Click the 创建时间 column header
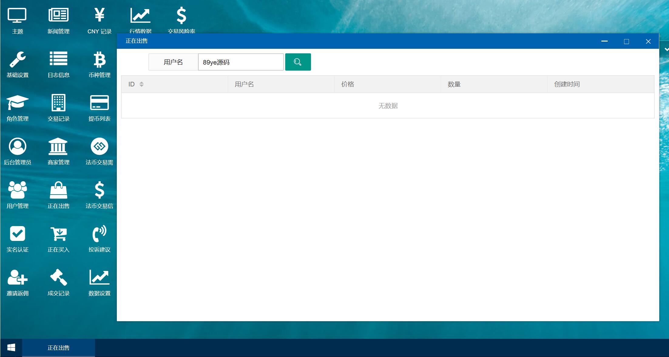Viewport: 669px width, 357px height. (566, 84)
